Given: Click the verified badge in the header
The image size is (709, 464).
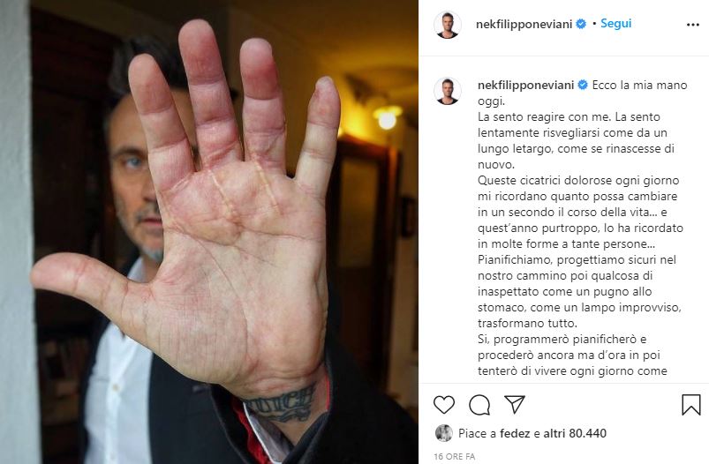Looking at the screenshot, I should 581,24.
